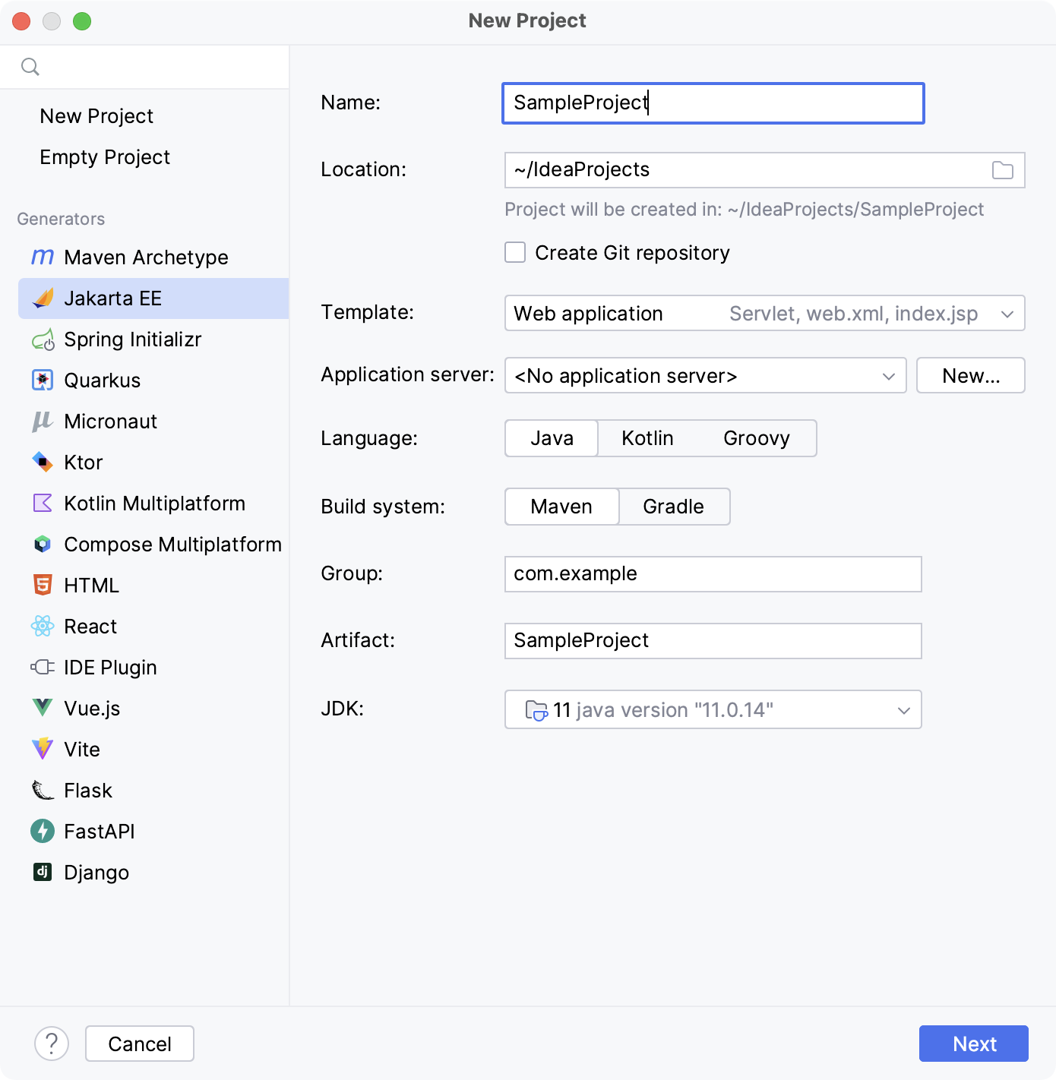The image size is (1056, 1080).
Task: Select the Ktor generator icon
Action: click(43, 462)
